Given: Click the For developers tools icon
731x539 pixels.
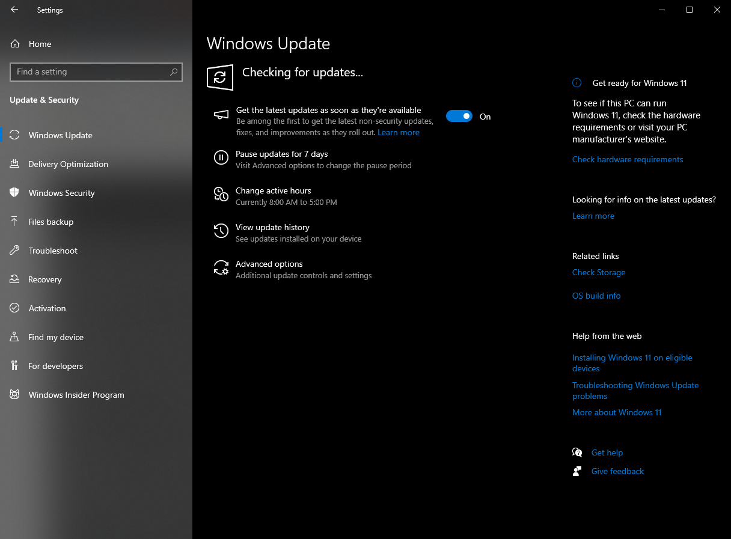Looking at the screenshot, I should point(15,366).
